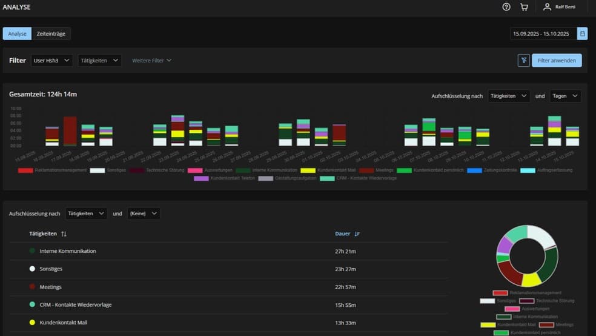Switch to the Zeiteinträge tab

coord(51,34)
